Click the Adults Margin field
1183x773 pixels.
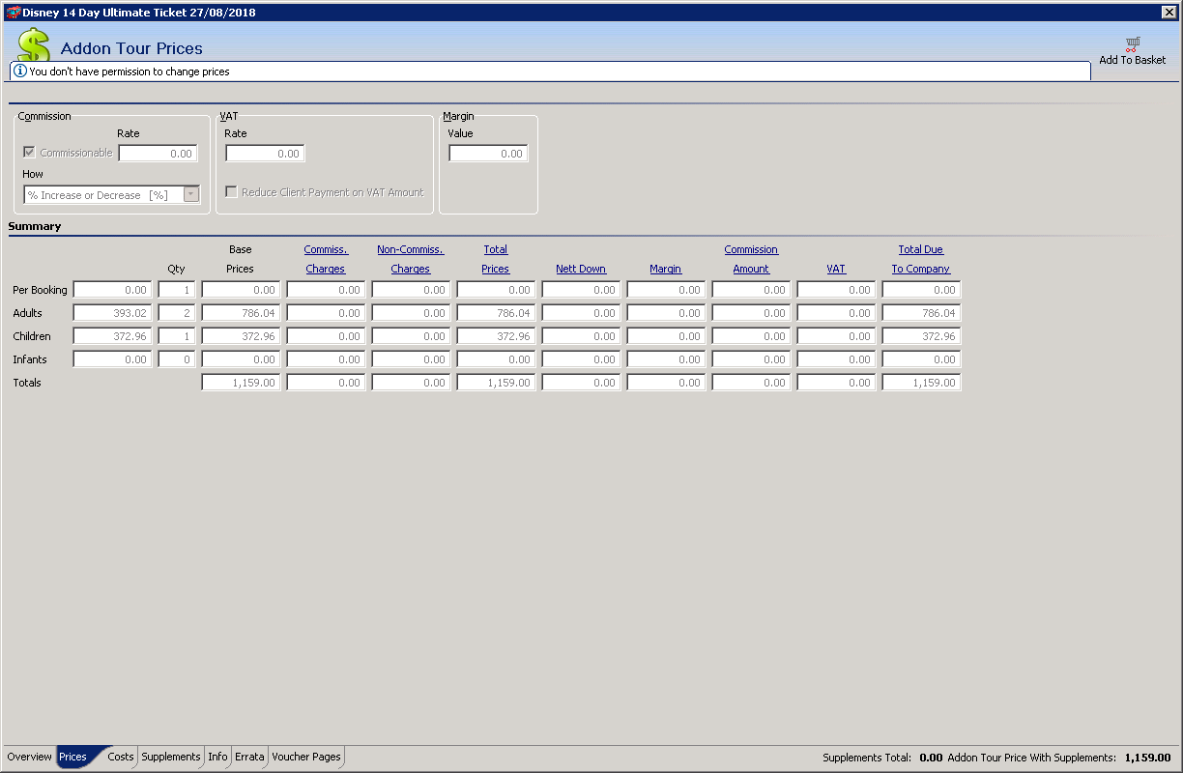(x=666, y=313)
